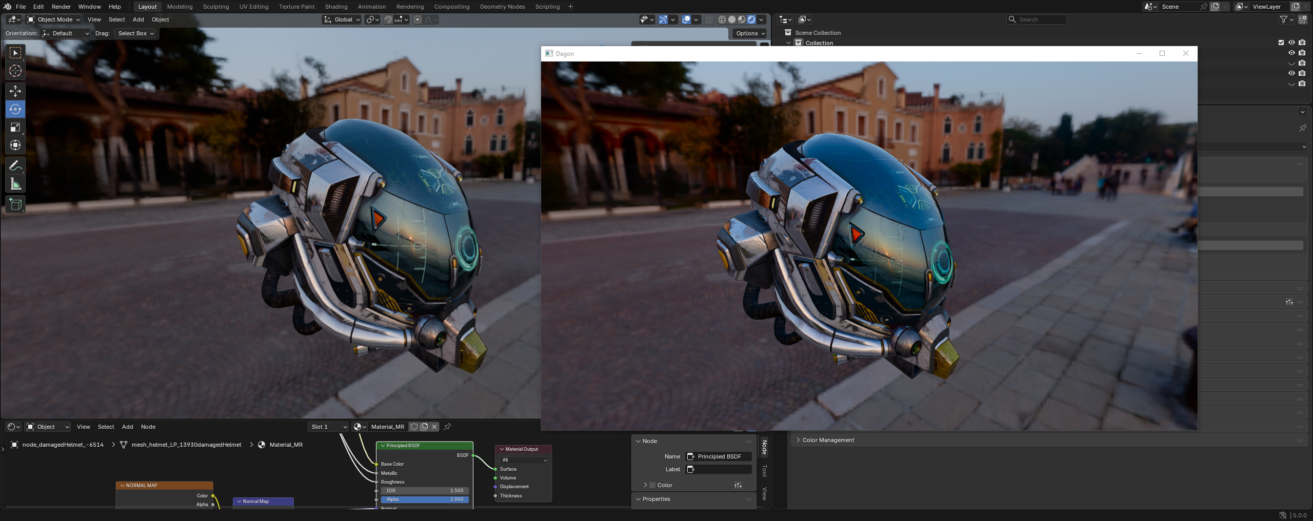
Task: Uncheck the Collection exclude checkbox
Action: click(x=1281, y=43)
